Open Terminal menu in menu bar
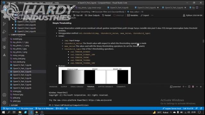This screenshot has height=115, width=205. coord(49,3)
